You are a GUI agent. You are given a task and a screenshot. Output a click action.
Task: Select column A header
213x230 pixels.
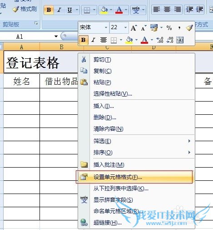tap(21, 47)
